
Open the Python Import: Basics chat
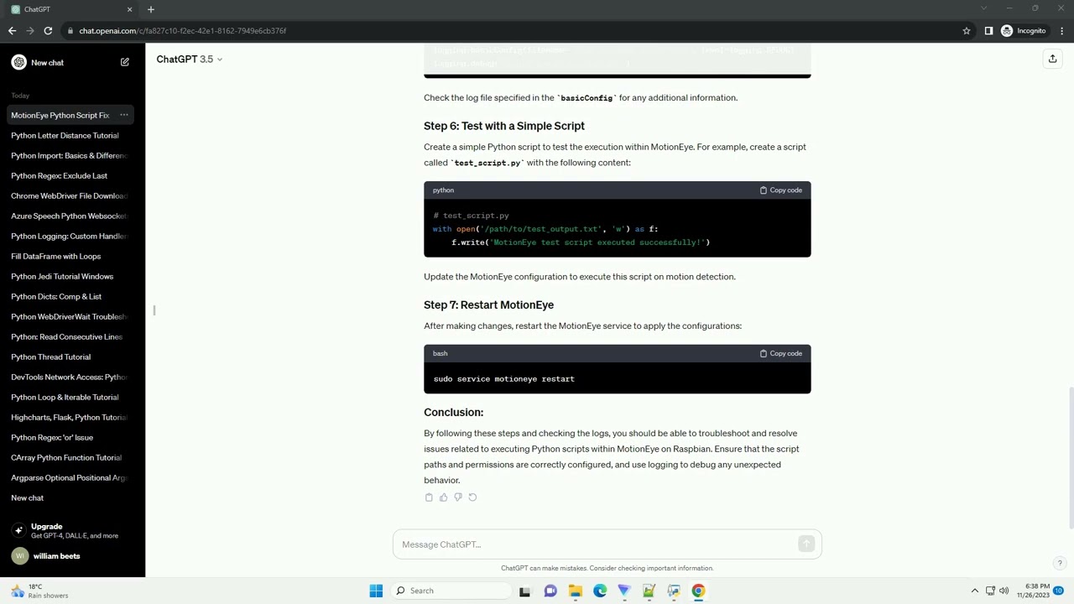pos(72,155)
